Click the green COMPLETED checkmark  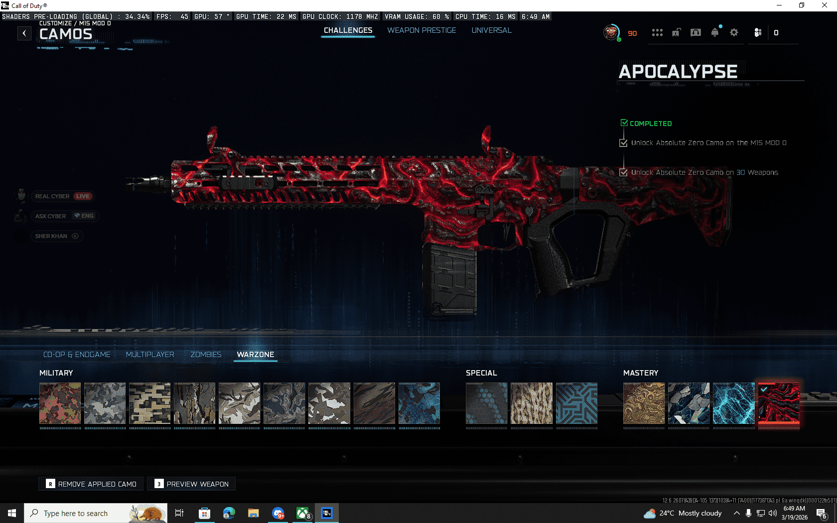coord(624,123)
